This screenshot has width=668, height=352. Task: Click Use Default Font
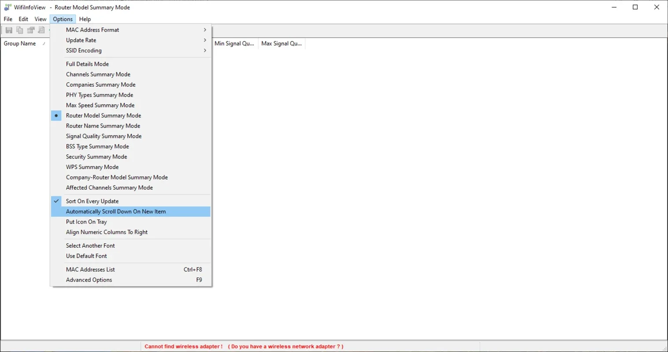coord(131,256)
